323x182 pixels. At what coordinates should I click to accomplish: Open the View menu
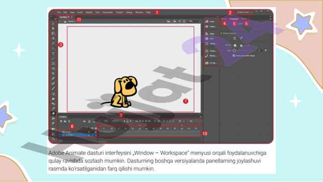(72, 13)
